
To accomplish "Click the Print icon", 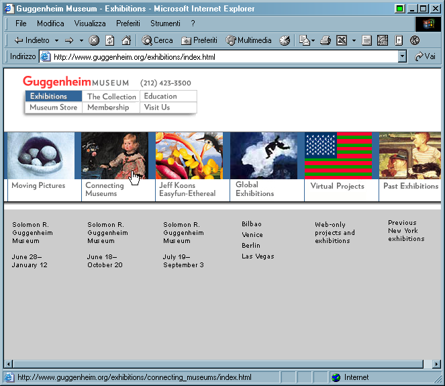I will point(326,40).
